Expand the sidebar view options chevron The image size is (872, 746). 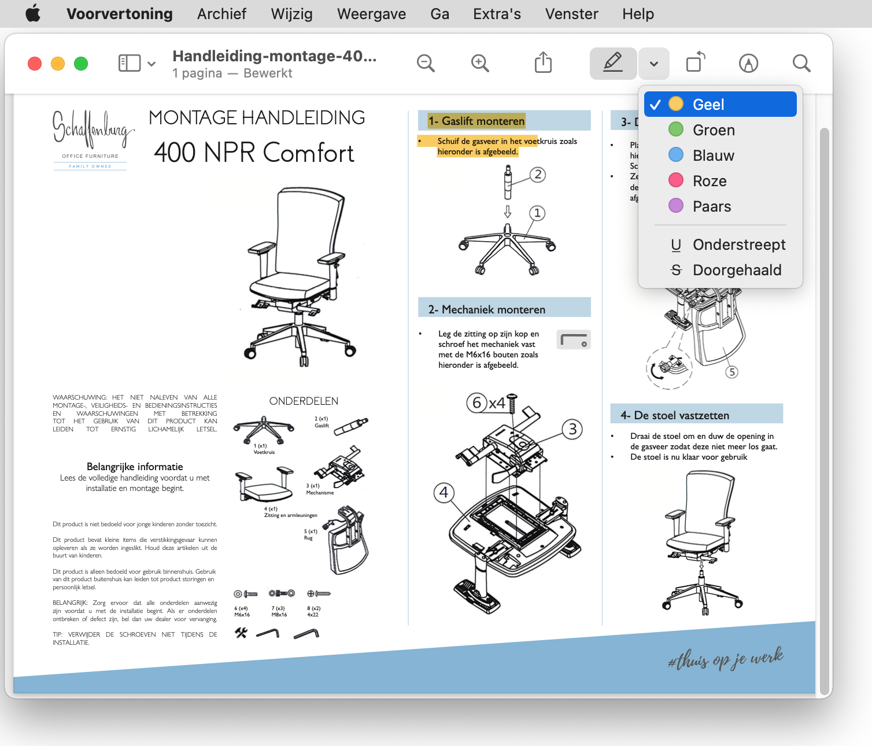[152, 64]
